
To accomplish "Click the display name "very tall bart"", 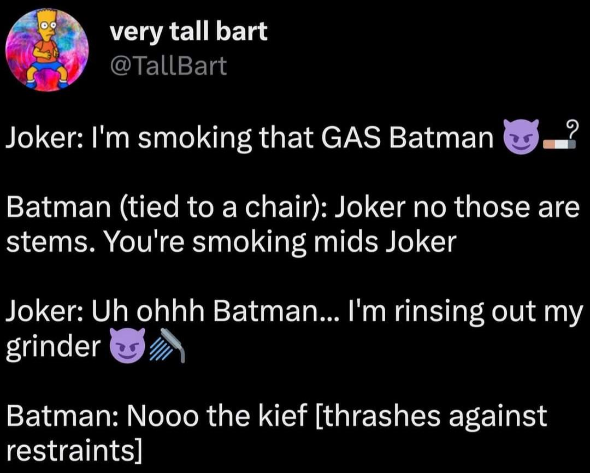I will point(189,32).
